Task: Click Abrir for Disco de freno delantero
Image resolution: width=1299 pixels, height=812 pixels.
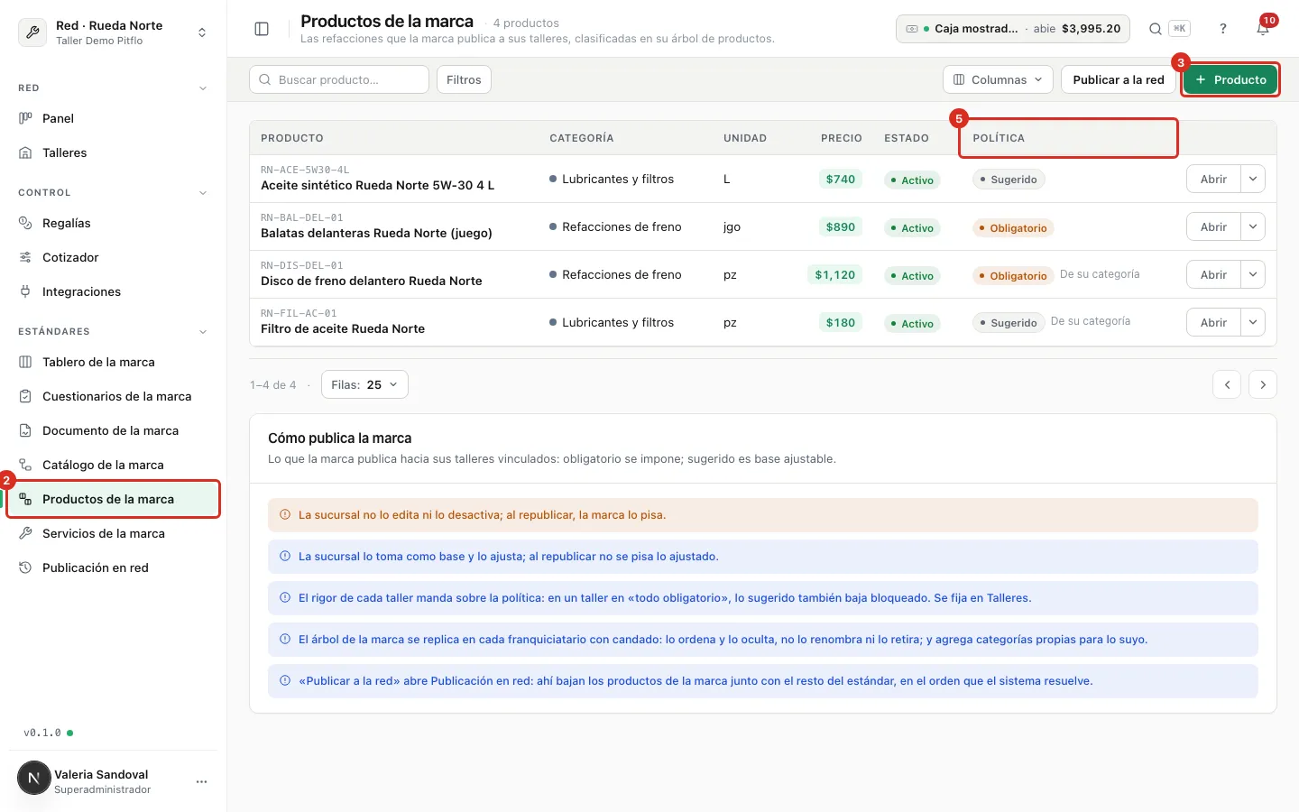Action: tap(1213, 274)
